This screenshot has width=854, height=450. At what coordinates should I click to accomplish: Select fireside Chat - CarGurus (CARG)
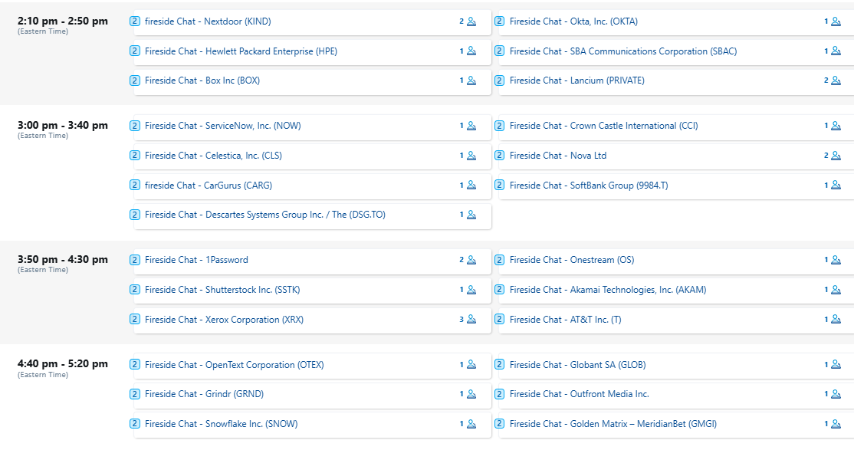208,186
